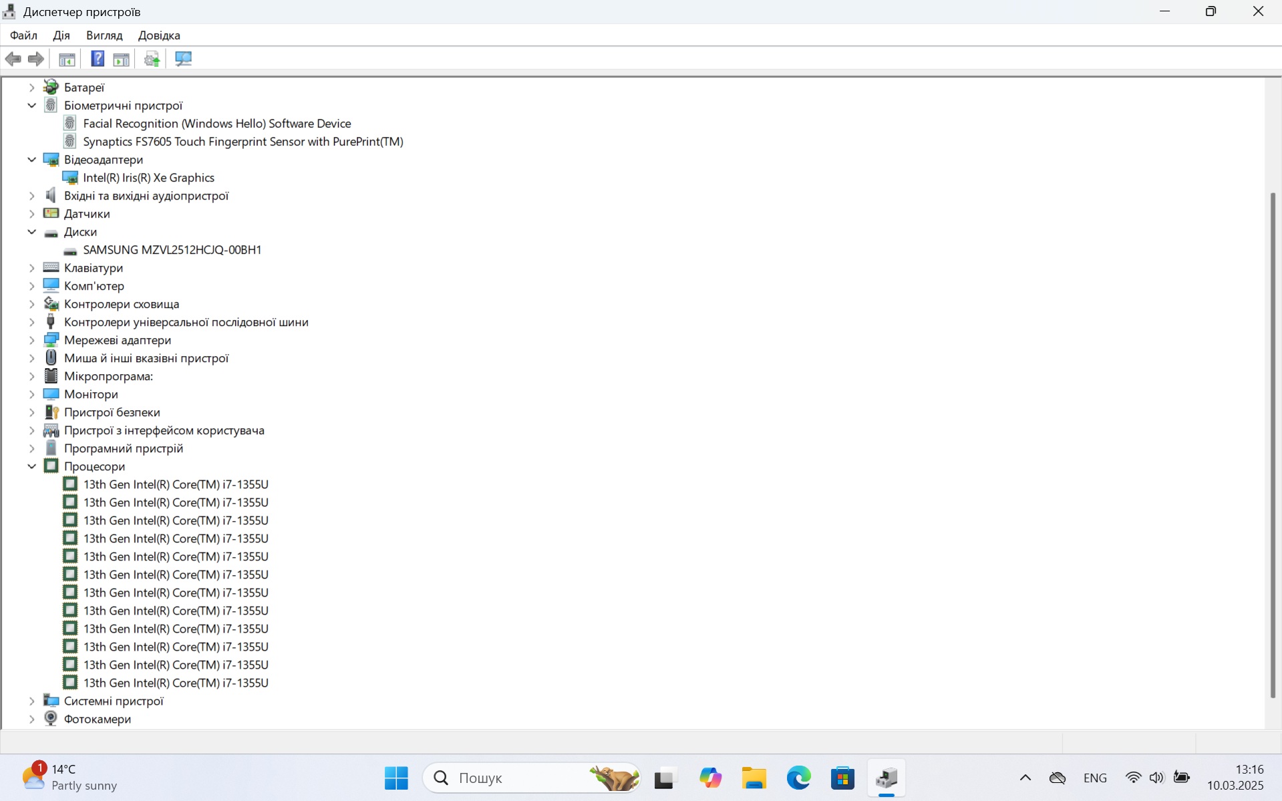This screenshot has width=1282, height=801.
Task: Open Microsoft Edge from the taskbar
Action: coord(798,778)
